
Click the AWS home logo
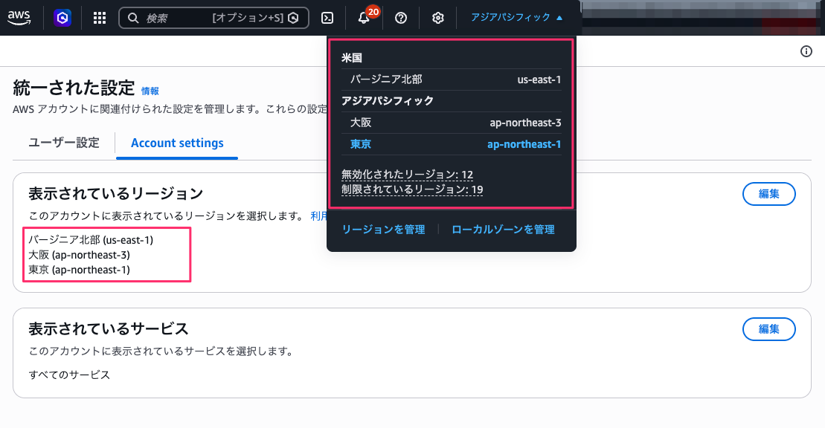[x=19, y=18]
